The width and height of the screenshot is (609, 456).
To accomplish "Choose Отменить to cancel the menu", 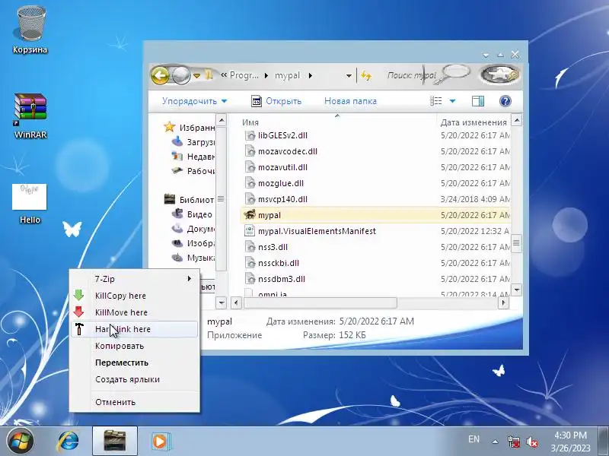I will (x=135, y=402).
